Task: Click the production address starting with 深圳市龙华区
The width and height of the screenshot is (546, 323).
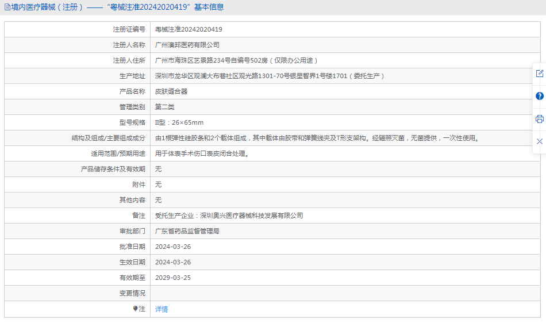Action: 269,76
